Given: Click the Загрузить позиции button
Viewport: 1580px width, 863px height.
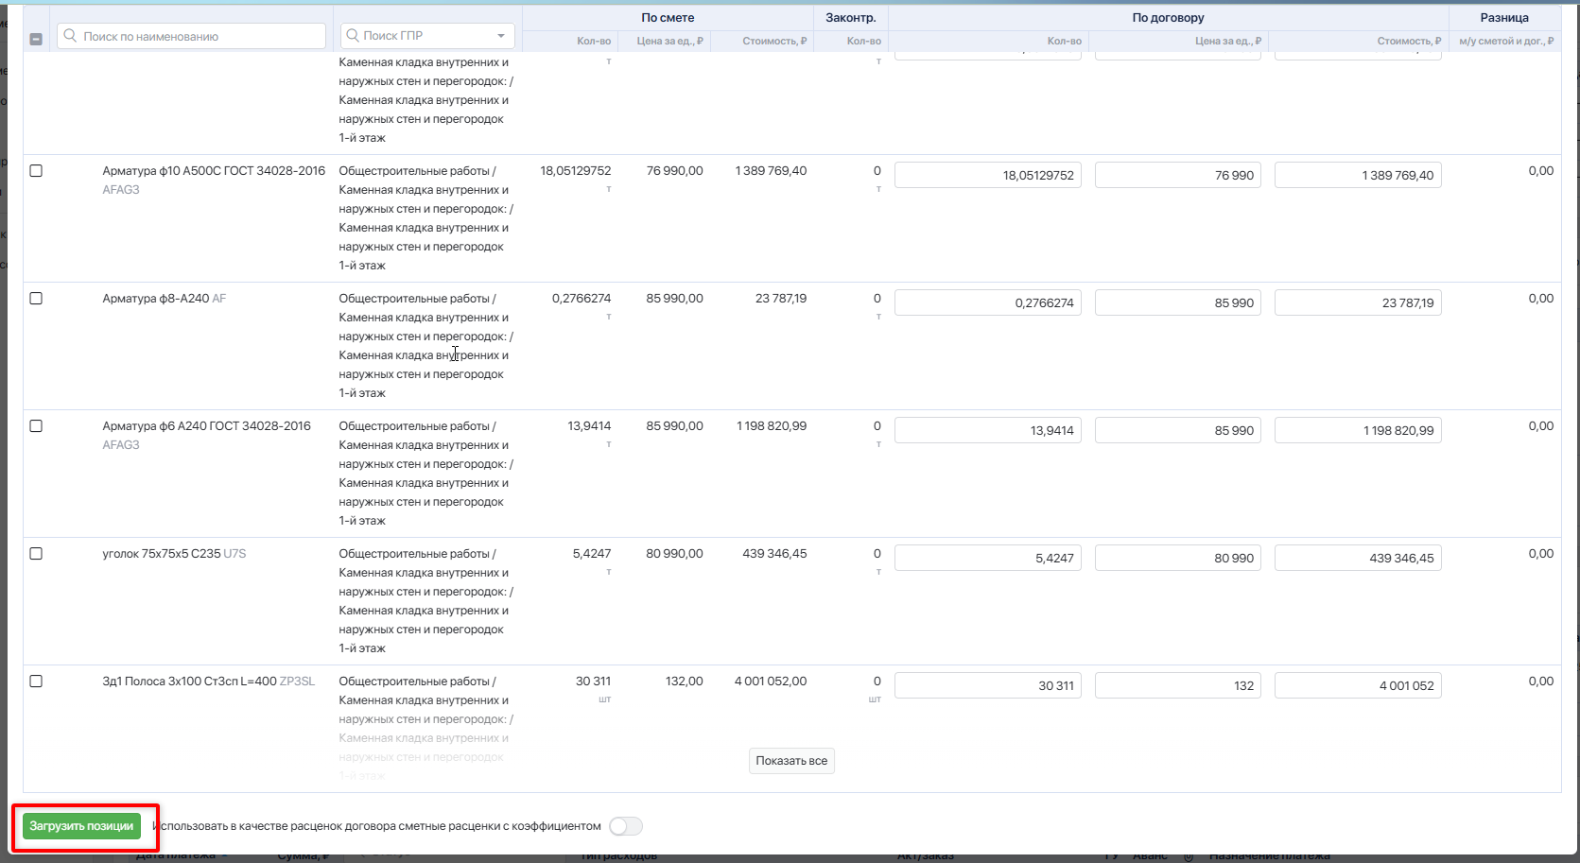Looking at the screenshot, I should click(81, 826).
